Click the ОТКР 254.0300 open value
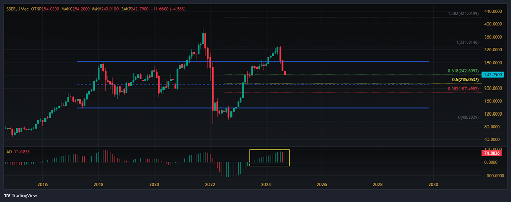The height and width of the screenshot is (202, 511). coord(44,9)
